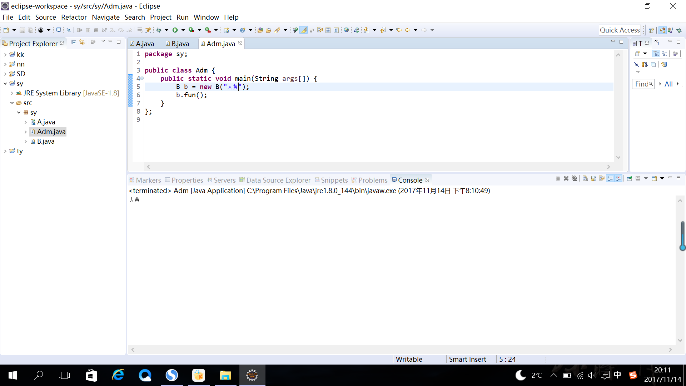Click the New file wizard icon
This screenshot has height=386, width=686.
tap(6, 30)
